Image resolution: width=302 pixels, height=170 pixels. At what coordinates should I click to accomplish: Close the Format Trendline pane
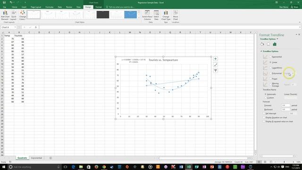tap(299, 34)
